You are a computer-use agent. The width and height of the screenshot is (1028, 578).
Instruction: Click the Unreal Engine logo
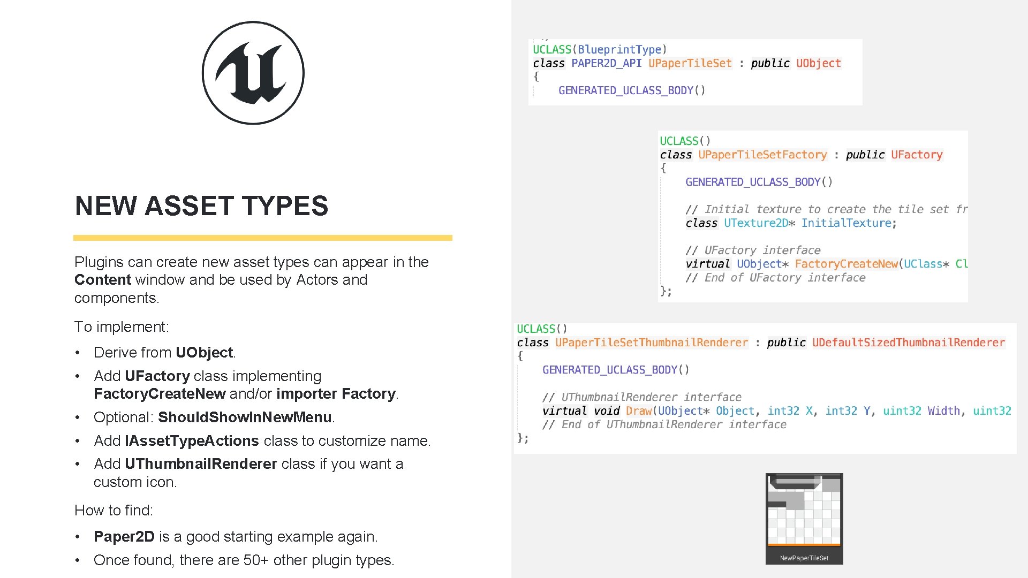pos(253,73)
